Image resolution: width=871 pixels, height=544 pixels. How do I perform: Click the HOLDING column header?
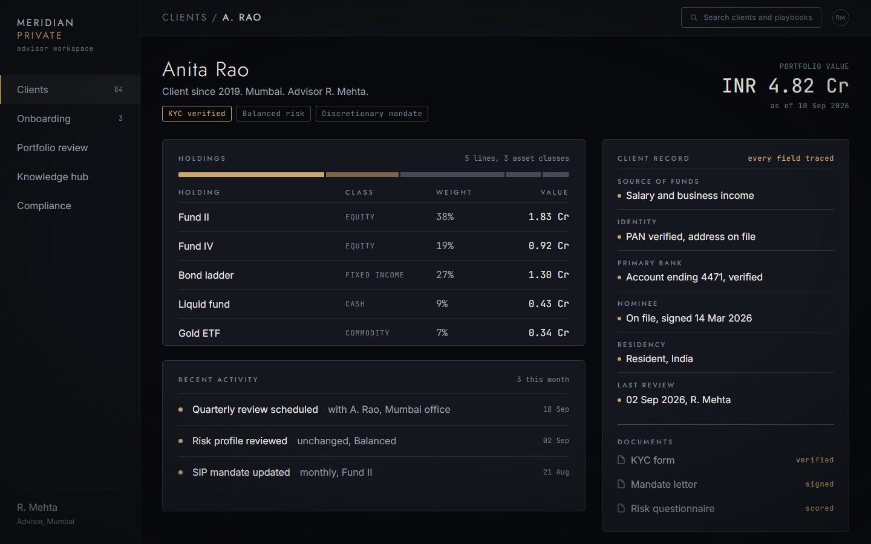199,192
